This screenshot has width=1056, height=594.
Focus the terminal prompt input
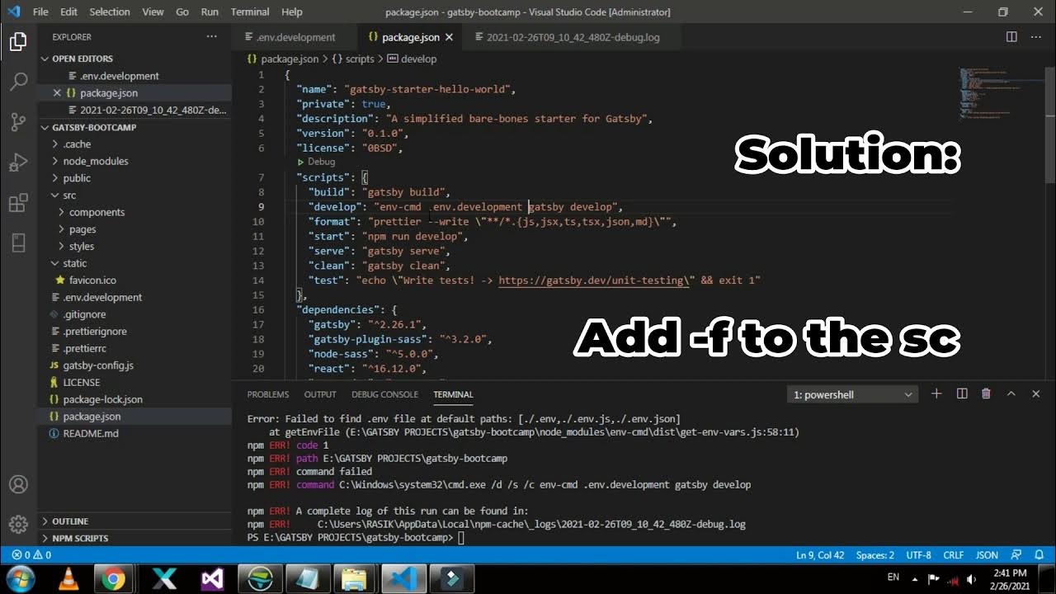(461, 538)
